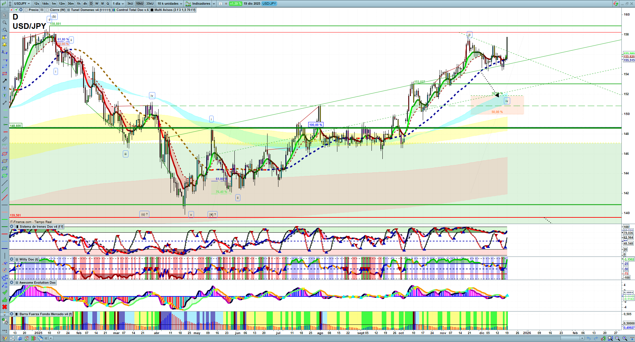Screen dimensions: 635x342
Task: Activate the magnifier zoom tool
Action: pos(5,23)
